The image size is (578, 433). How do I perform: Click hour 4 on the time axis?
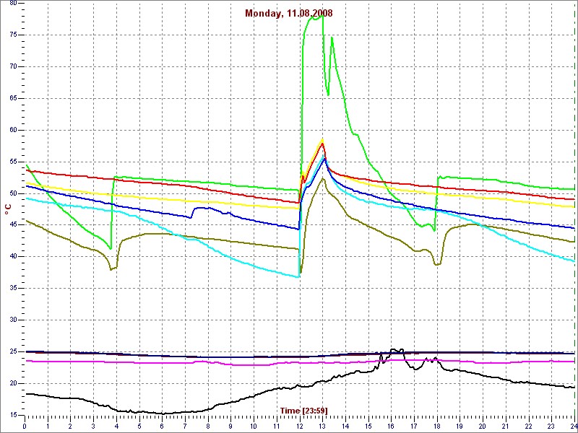coord(116,427)
